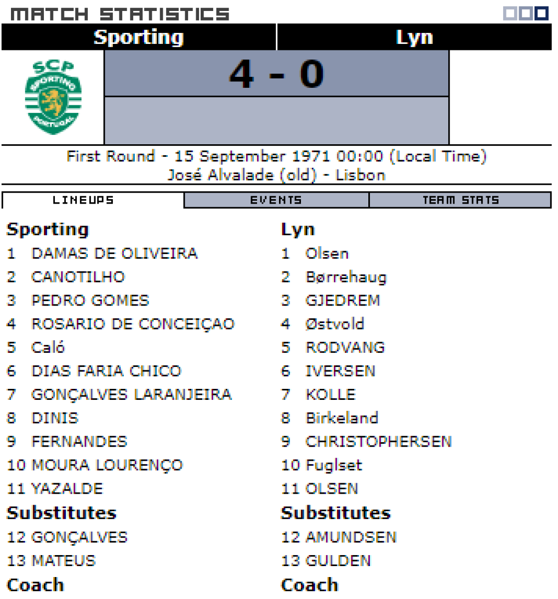Image resolution: width=558 pixels, height=599 pixels.
Task: Click the 4 - 0 score box
Action: point(277,74)
